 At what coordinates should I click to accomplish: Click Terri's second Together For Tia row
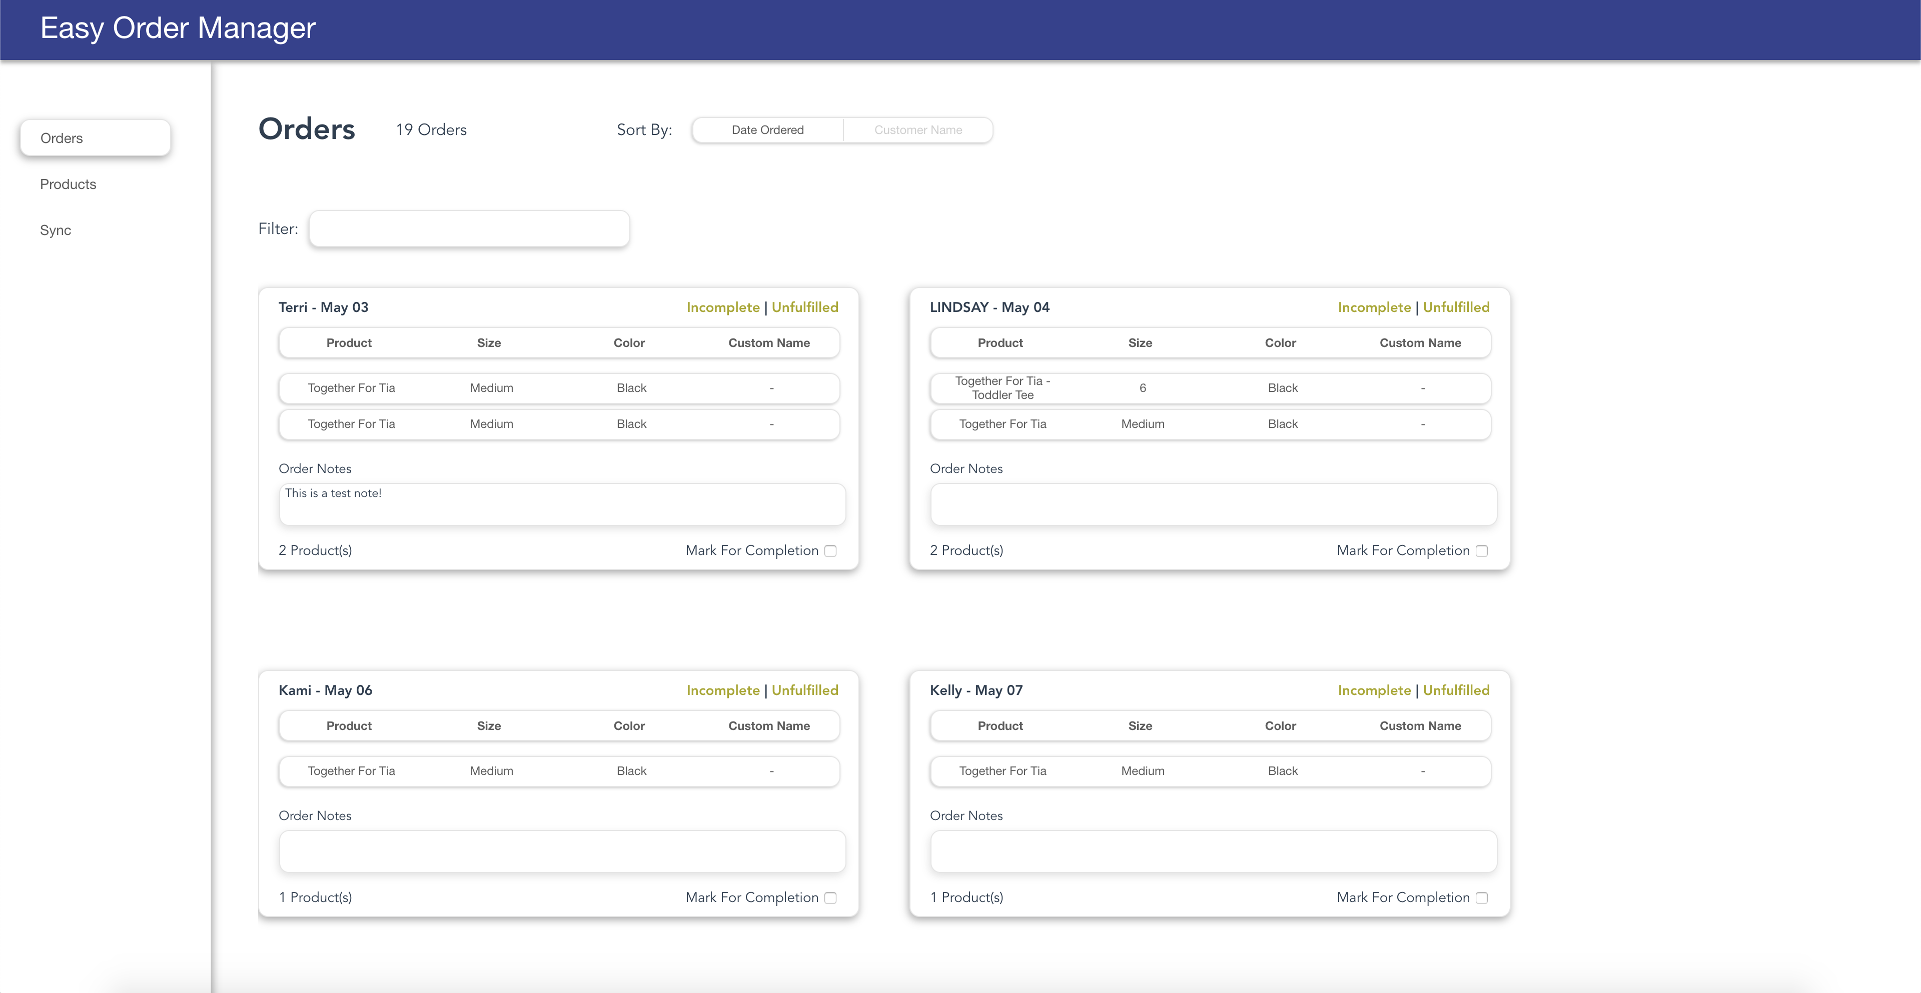[559, 424]
